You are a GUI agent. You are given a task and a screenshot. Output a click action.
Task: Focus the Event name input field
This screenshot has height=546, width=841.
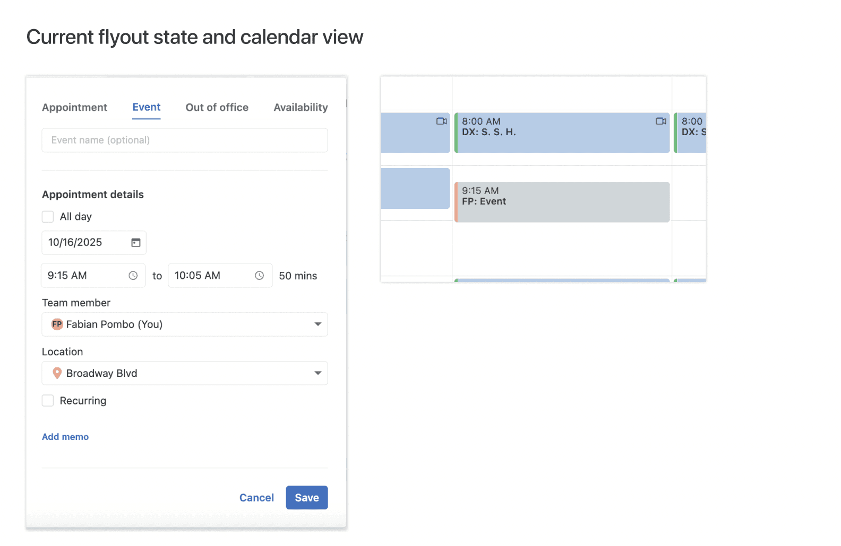pos(185,140)
